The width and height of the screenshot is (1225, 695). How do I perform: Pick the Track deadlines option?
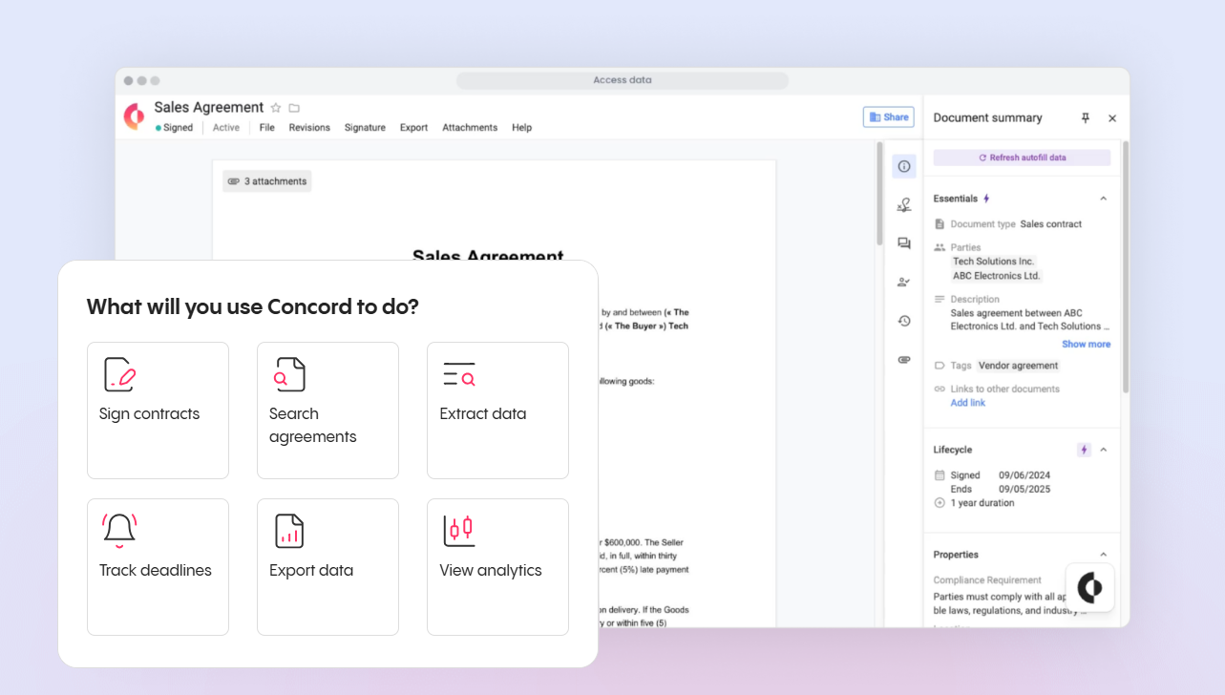point(158,566)
